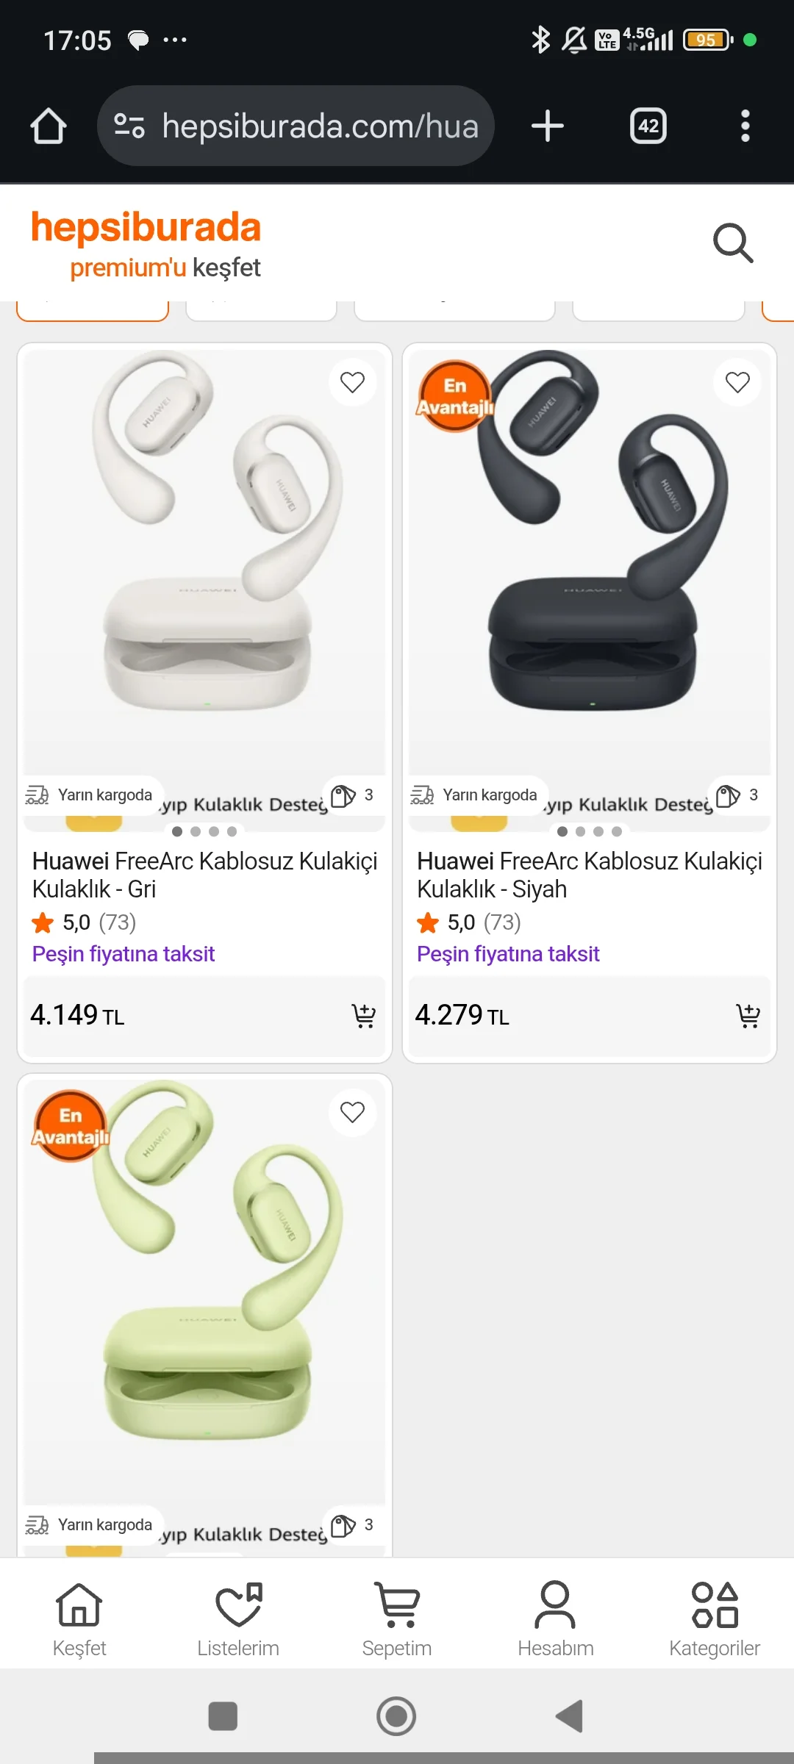Favorite the gray Huawei FreeArc earbuds

click(x=352, y=382)
